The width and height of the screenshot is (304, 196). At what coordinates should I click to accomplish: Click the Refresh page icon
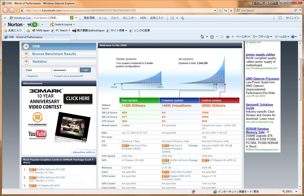coord(226,10)
